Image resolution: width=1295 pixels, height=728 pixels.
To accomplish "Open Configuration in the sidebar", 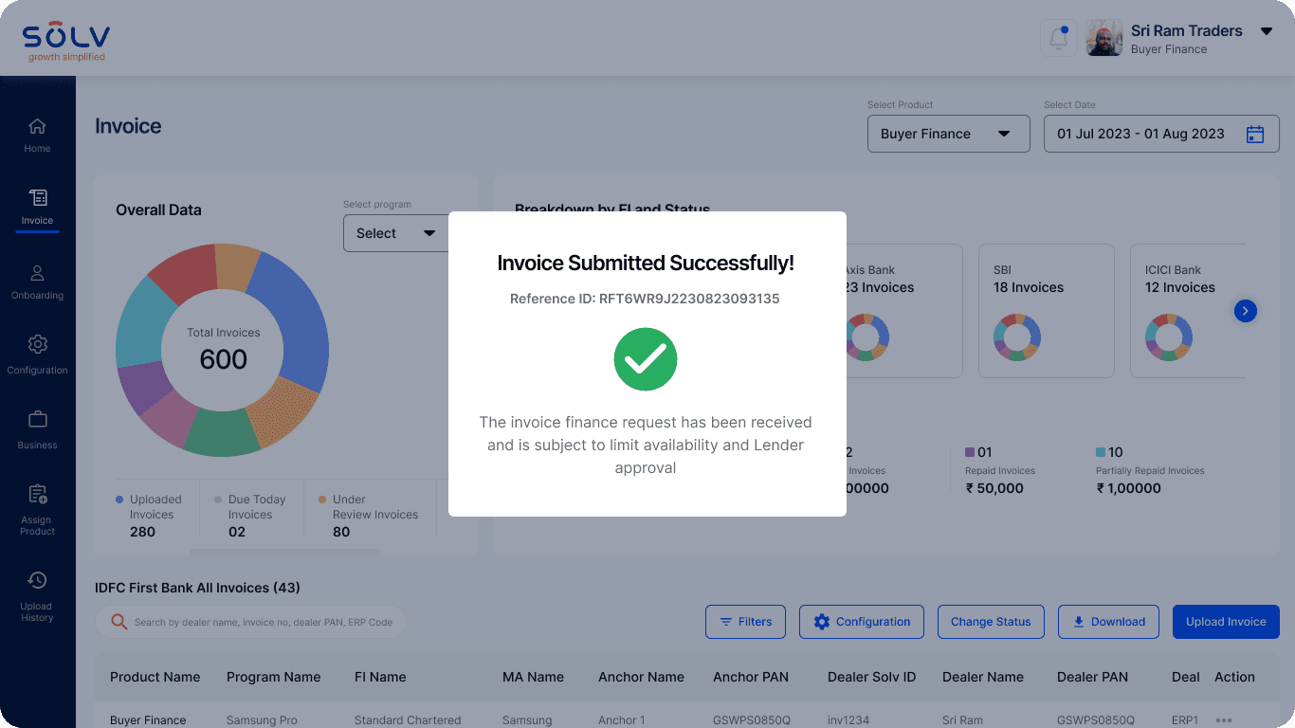I will (x=37, y=355).
